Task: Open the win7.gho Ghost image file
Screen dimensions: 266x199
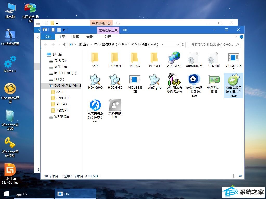Action: (154, 80)
